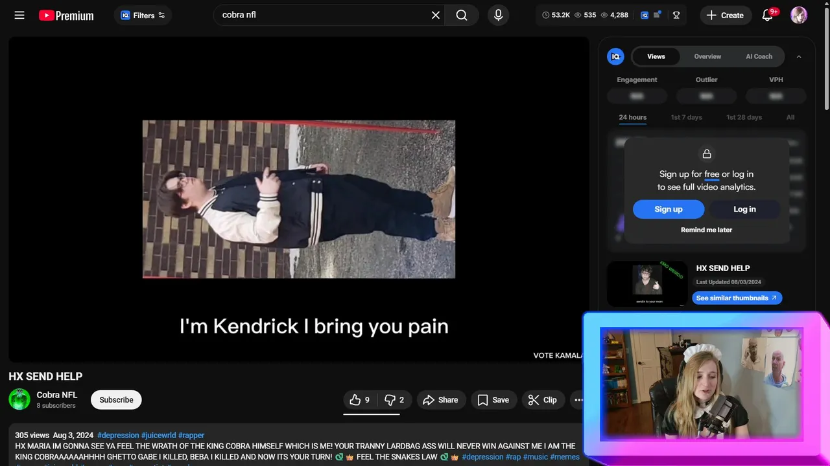Go to YouTube Premium home logo
The height and width of the screenshot is (466, 830).
click(66, 16)
